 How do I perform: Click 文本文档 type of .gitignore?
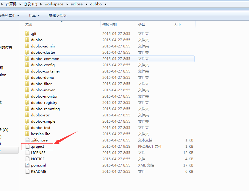click(x=145, y=140)
